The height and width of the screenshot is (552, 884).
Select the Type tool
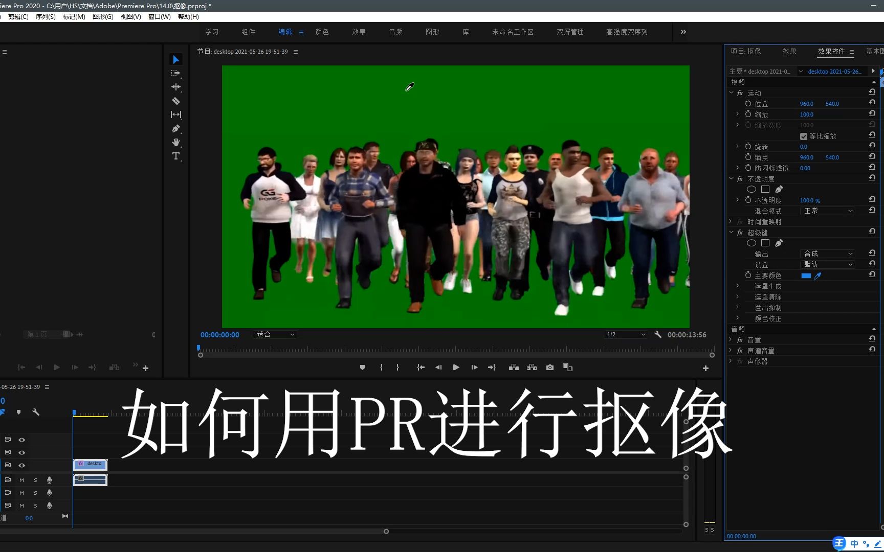click(176, 156)
